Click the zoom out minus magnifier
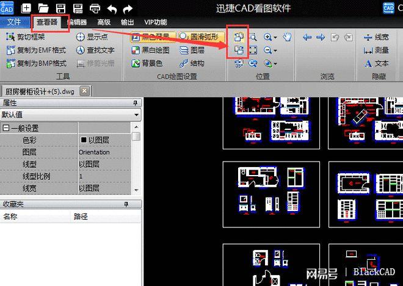 tap(267, 50)
